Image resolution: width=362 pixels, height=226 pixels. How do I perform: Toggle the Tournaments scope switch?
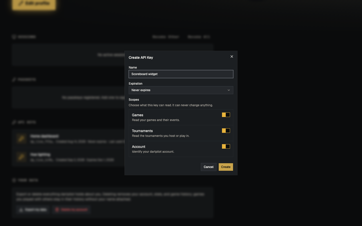[226, 131]
